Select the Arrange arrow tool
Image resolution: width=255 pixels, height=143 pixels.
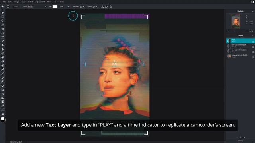pyautogui.click(x=3, y=13)
